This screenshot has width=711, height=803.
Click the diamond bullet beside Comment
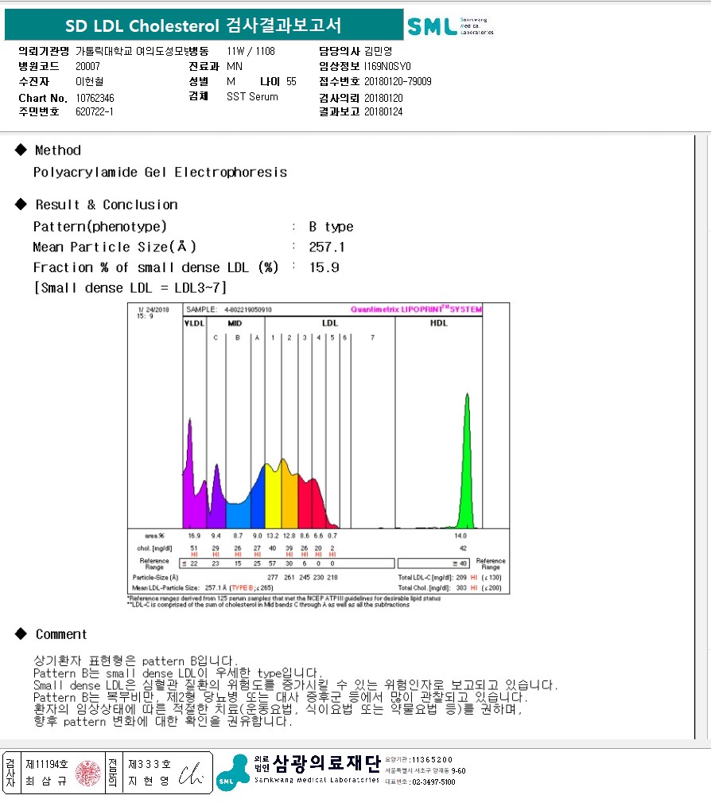21,633
